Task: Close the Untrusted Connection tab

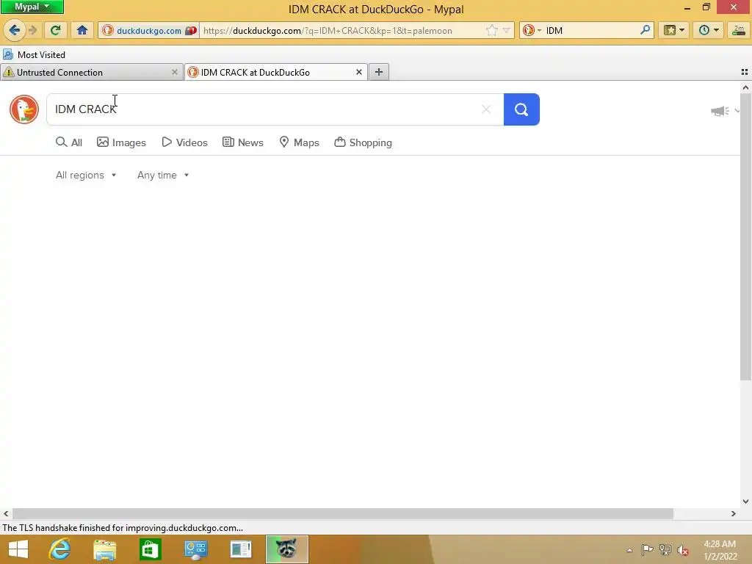Action: click(x=175, y=72)
